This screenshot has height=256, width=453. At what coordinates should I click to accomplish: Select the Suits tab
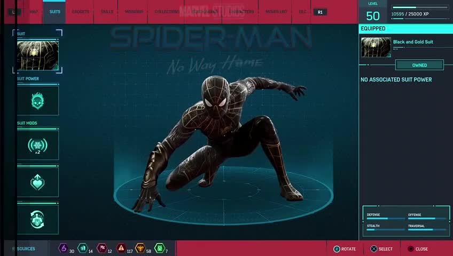54,12
